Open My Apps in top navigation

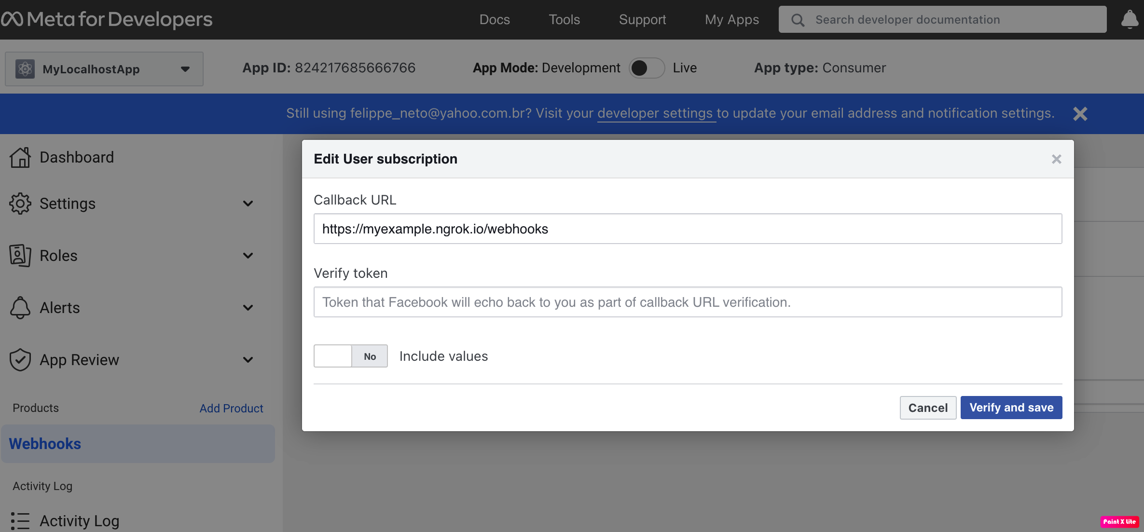[731, 20]
